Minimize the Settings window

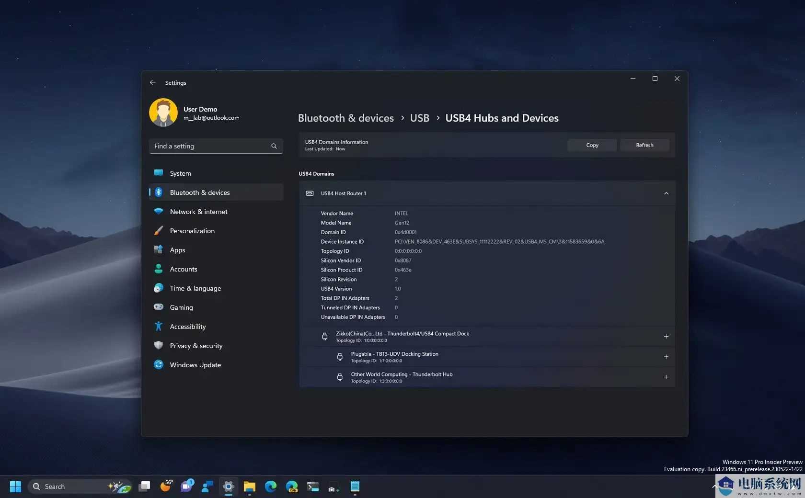coord(633,79)
